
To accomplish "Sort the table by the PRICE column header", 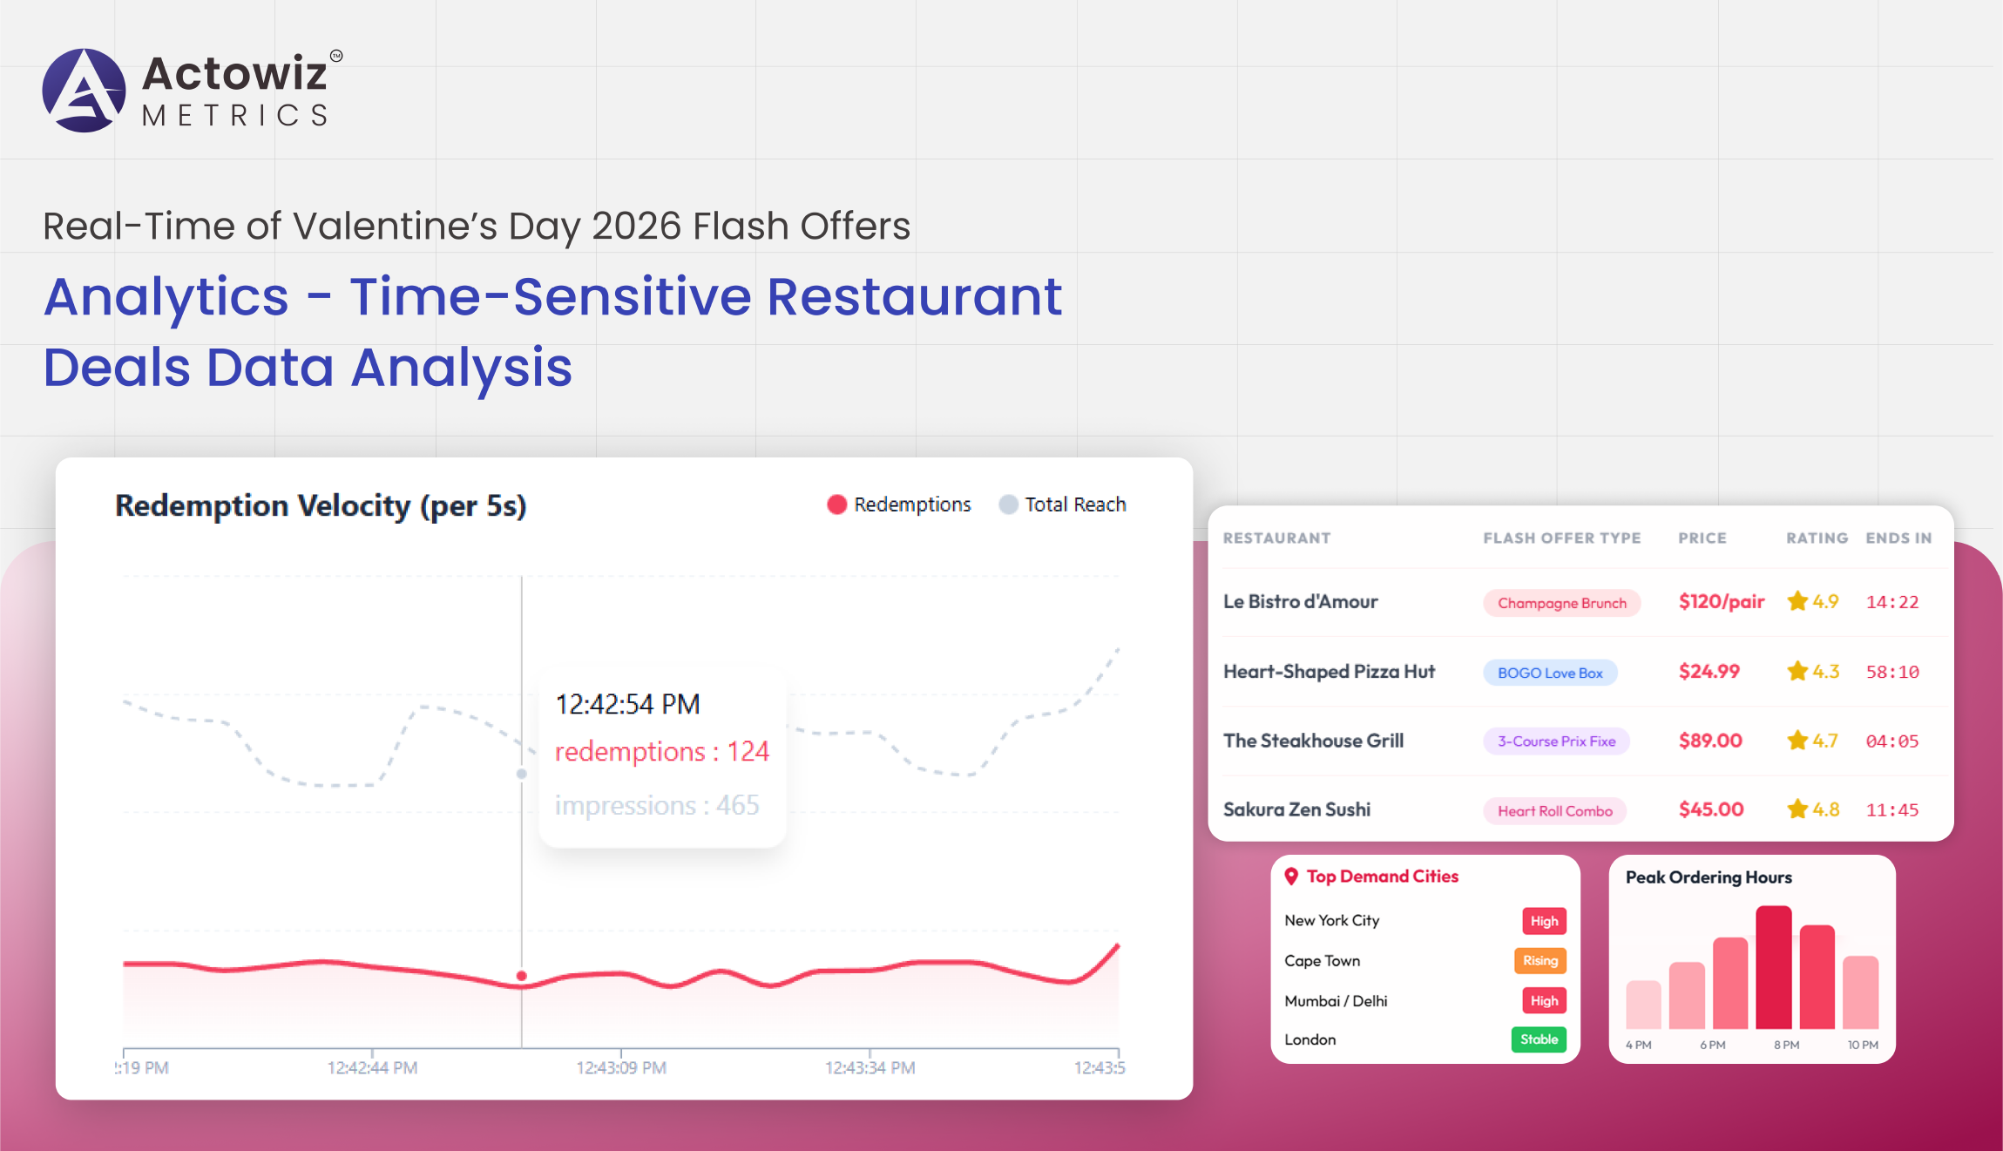I will [1702, 538].
